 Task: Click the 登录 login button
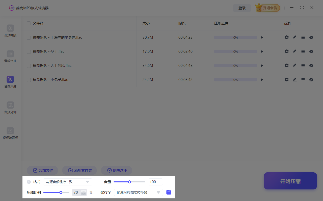[x=242, y=8]
